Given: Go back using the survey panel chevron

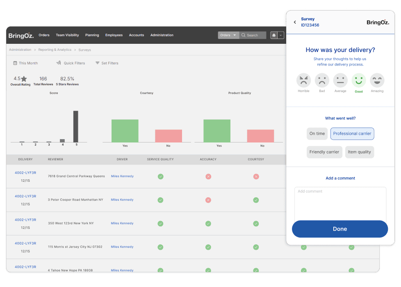Looking at the screenshot, I should click(295, 22).
